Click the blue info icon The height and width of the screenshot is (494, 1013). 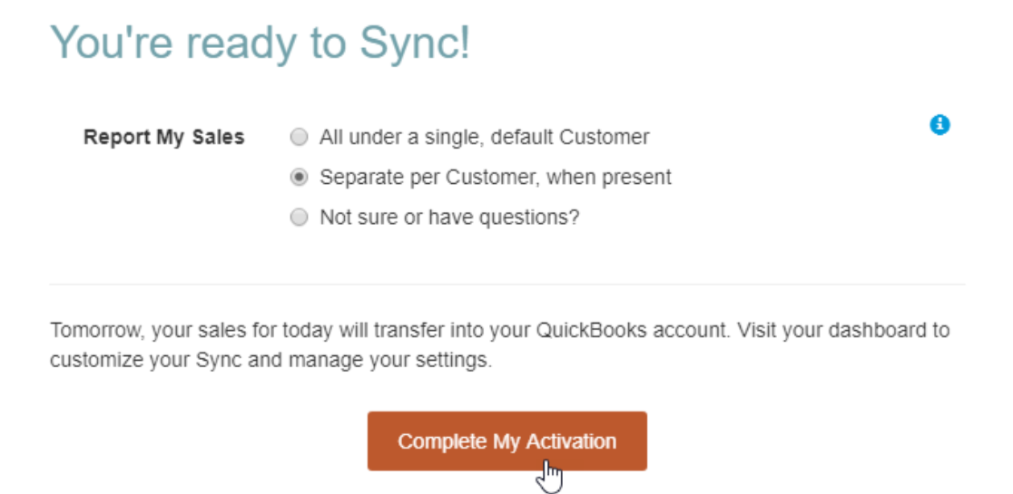939,125
